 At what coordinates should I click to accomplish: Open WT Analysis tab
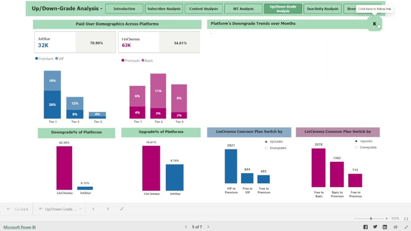coord(243,9)
